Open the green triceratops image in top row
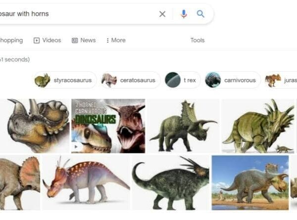Viewport: 297px width, 220px height. click(x=183, y=126)
